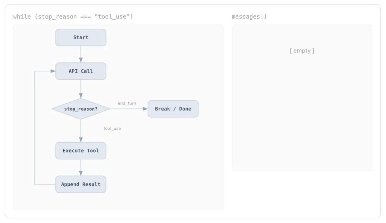Click the arrow between Start and API Call
Screen dimensions: 386x223
[x=81, y=54]
